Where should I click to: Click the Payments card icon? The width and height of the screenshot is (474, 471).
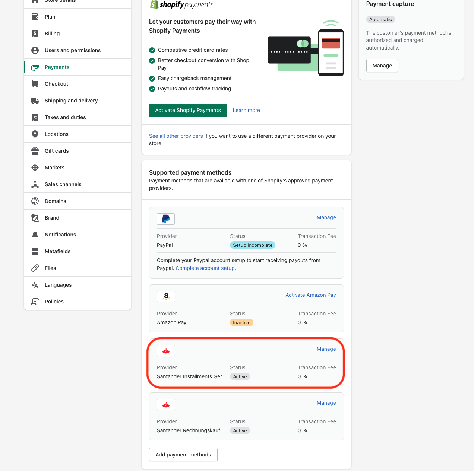click(x=35, y=67)
